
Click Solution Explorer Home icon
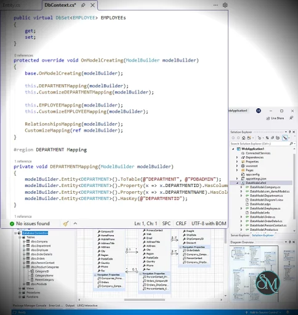coord(243,138)
